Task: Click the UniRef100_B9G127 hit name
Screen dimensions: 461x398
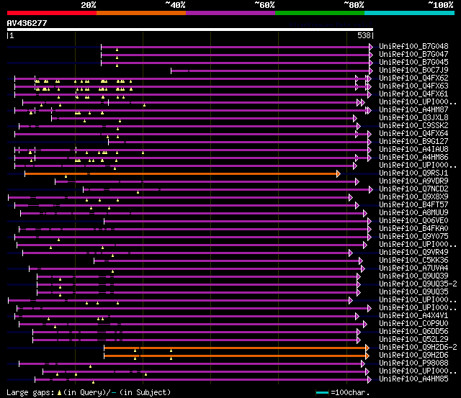Action: 413,142
